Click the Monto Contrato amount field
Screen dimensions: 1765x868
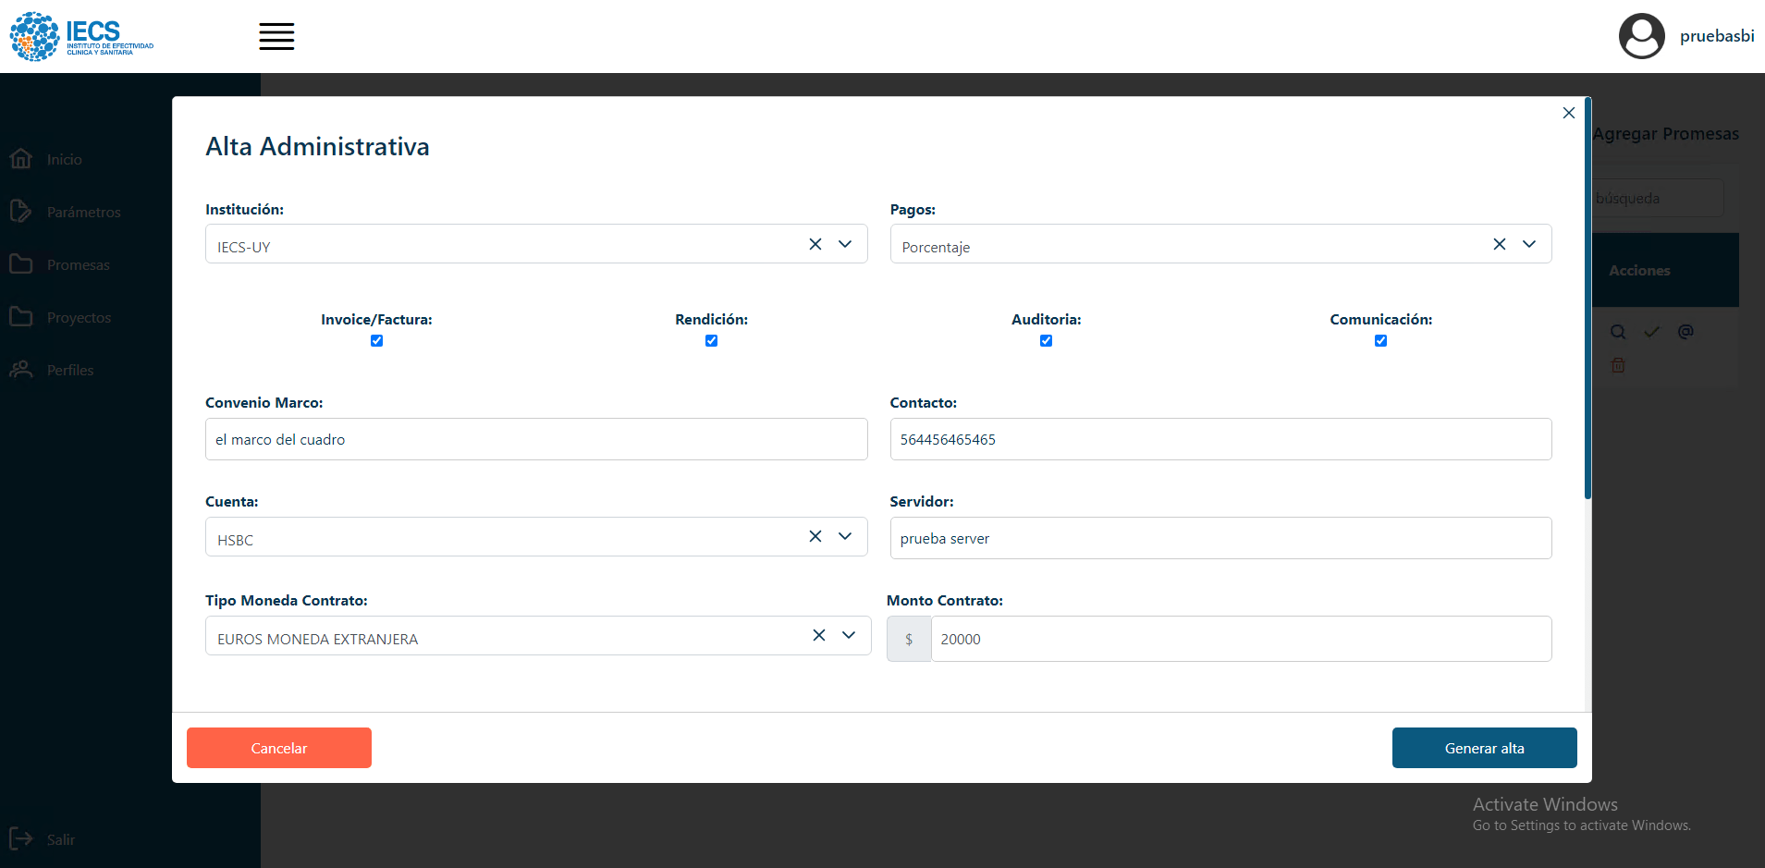[x=1239, y=639]
